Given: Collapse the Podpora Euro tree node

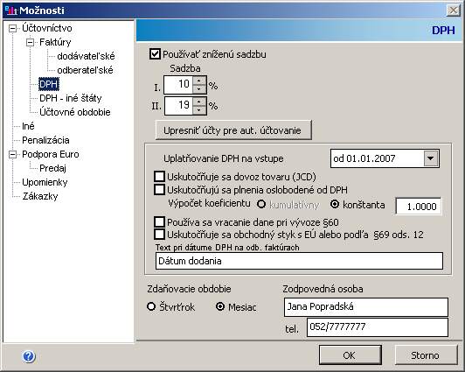Looking at the screenshot, I should click(12, 154).
